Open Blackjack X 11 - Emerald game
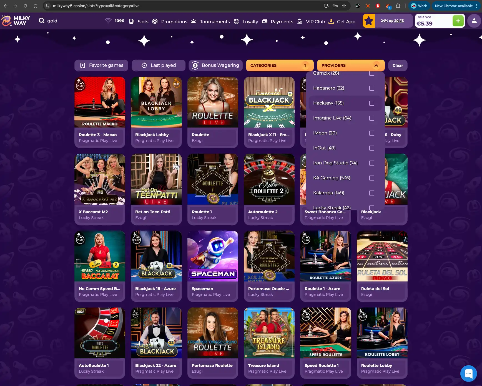Image resolution: width=482 pixels, height=386 pixels. (269, 112)
